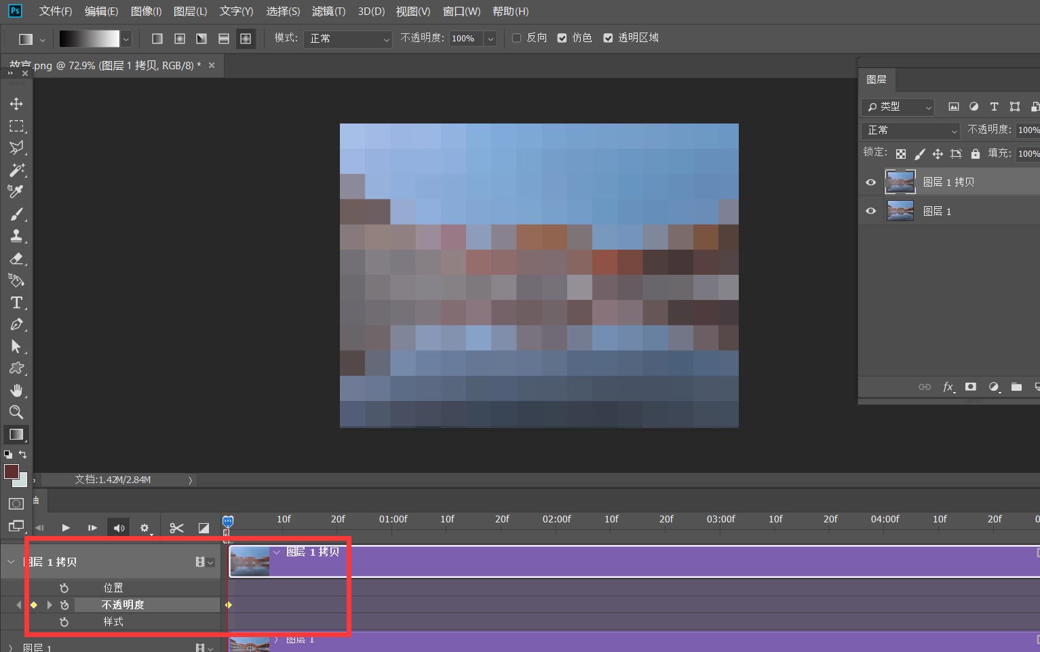Toggle stopwatch for 位置 property
Screen dimensions: 1040x652
click(64, 588)
